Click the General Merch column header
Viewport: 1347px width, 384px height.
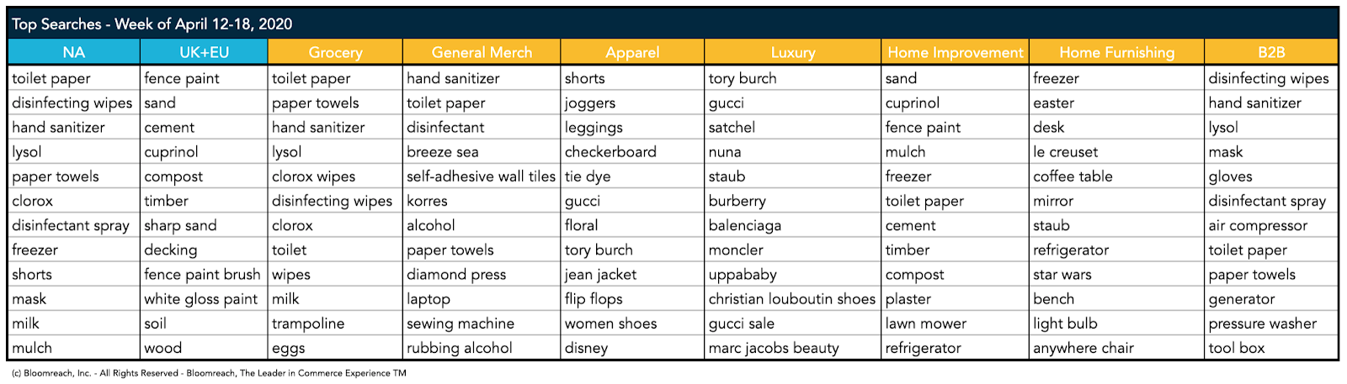click(x=482, y=52)
